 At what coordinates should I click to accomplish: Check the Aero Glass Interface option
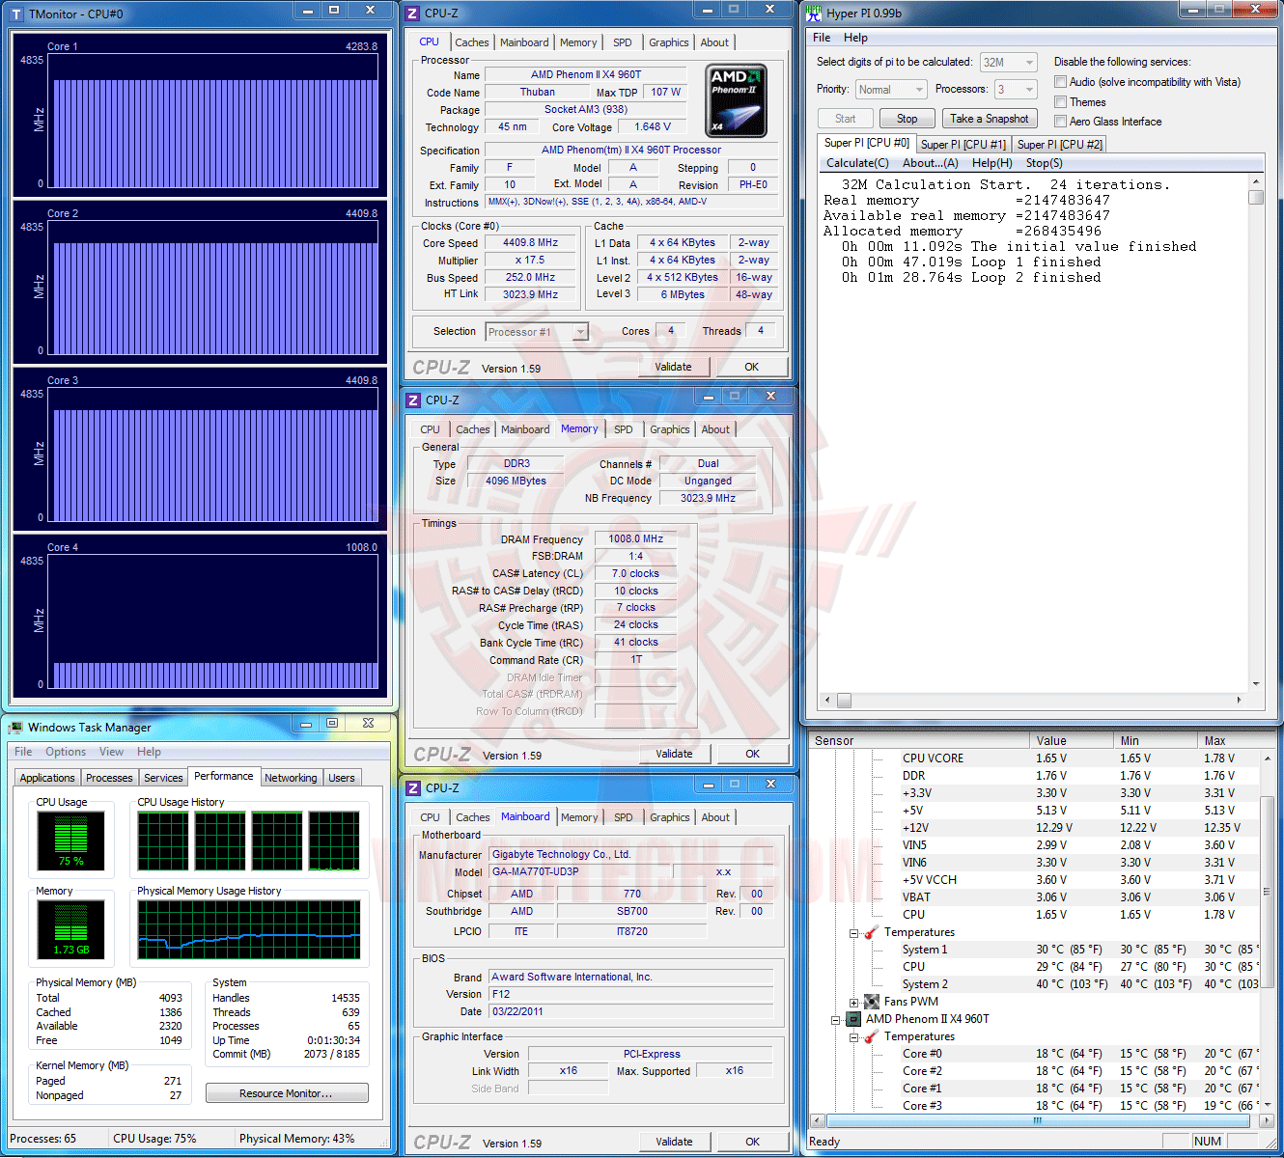(x=1061, y=121)
